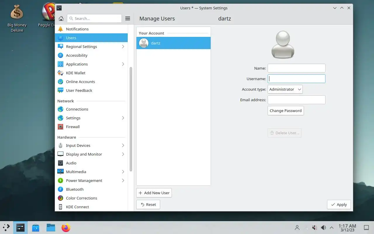Expand Input Devices chevron arrow

123,145
